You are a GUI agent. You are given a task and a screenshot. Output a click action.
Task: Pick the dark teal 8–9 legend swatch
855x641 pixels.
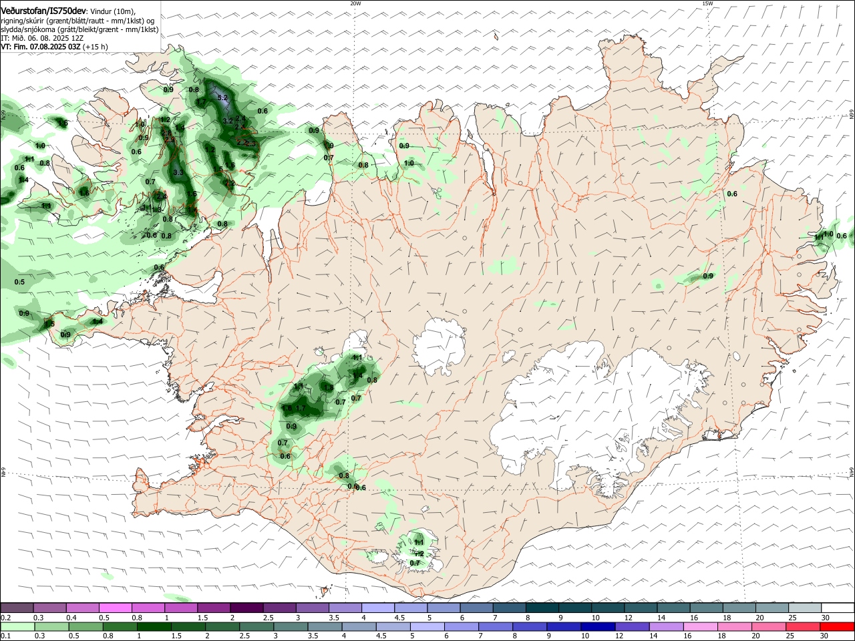[x=542, y=608]
